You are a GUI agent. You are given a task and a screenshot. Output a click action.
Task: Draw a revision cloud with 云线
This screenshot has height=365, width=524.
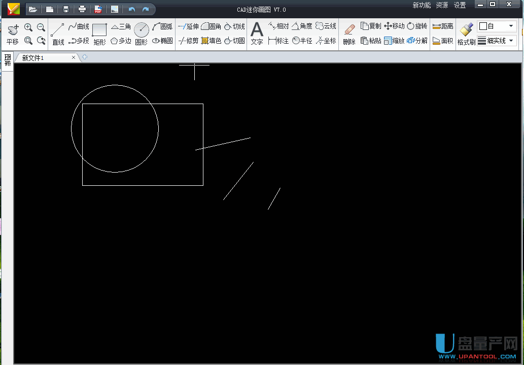pos(326,26)
